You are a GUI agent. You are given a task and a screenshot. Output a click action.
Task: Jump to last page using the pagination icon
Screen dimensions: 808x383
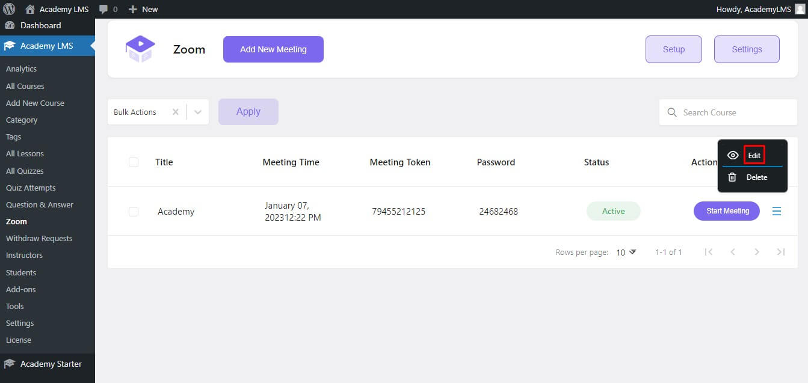780,252
